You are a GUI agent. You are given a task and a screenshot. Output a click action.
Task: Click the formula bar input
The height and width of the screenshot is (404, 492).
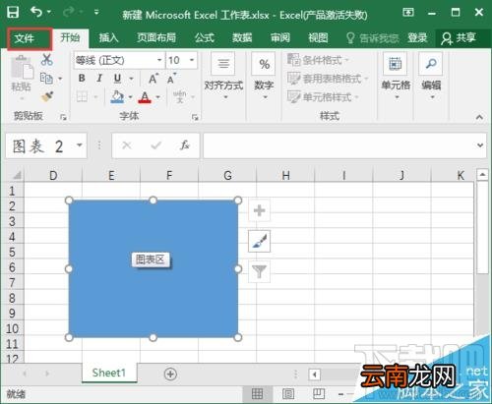(339, 145)
